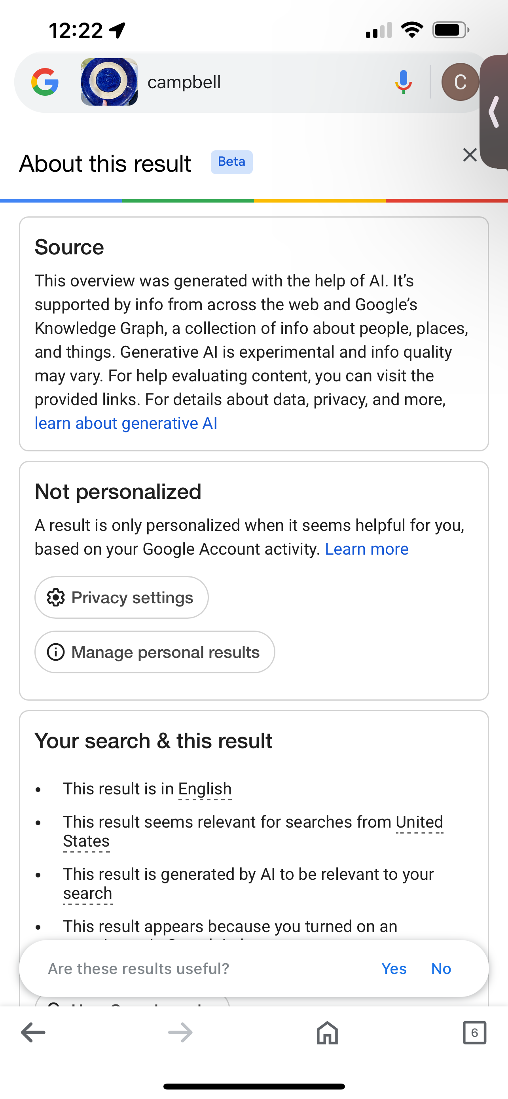Open Privacy settings
This screenshot has width=508, height=1099.
pos(121,597)
